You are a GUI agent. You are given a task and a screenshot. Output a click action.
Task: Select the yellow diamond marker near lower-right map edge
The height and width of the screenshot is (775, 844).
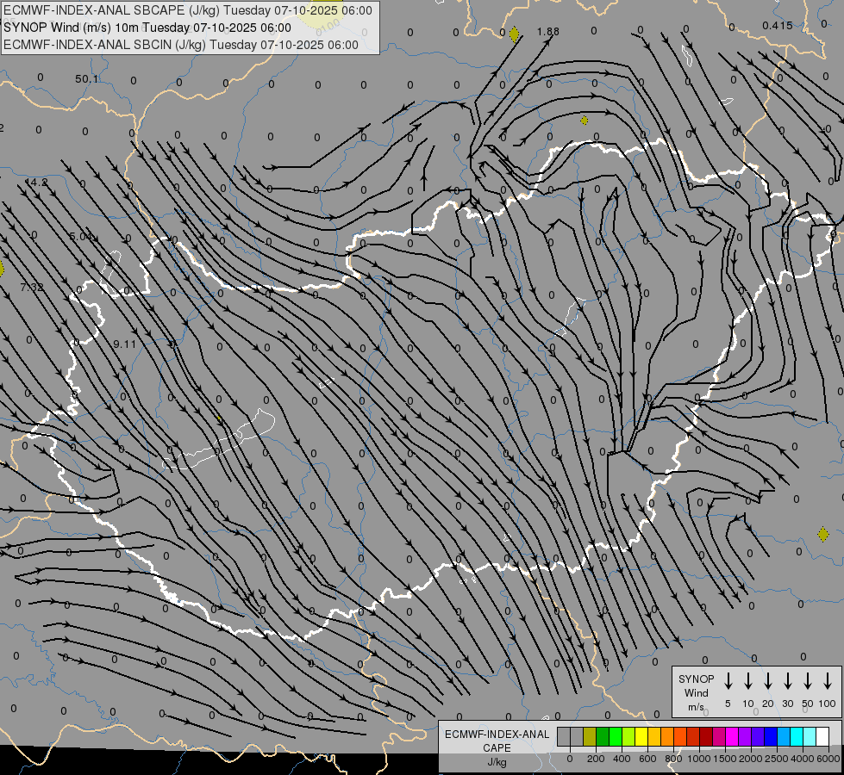(x=823, y=534)
